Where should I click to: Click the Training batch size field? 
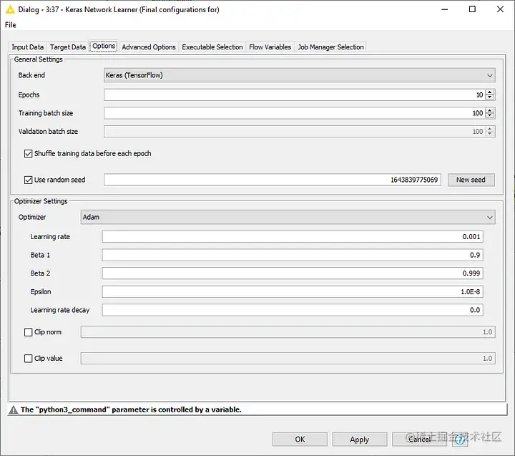294,113
